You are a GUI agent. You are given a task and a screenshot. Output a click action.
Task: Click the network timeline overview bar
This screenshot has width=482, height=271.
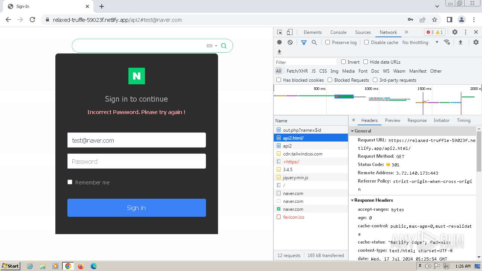pyautogui.click(x=378, y=100)
